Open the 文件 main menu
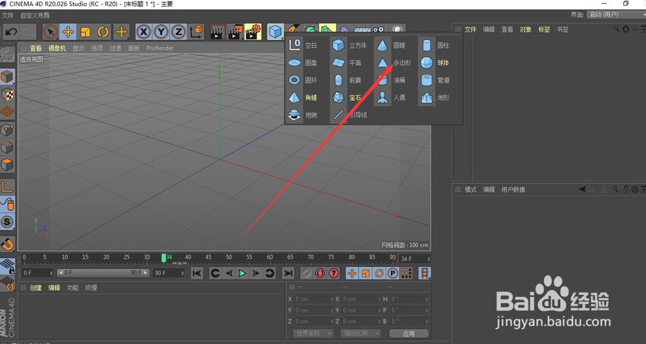 pos(7,15)
